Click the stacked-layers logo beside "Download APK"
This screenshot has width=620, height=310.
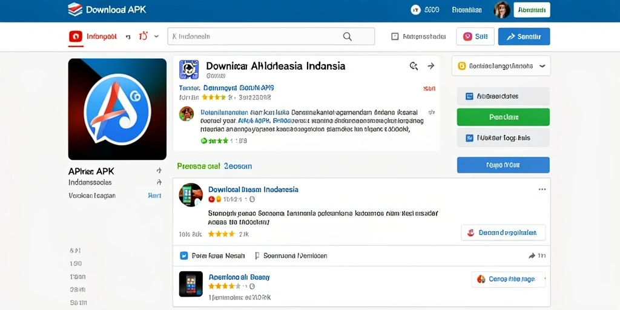75,10
